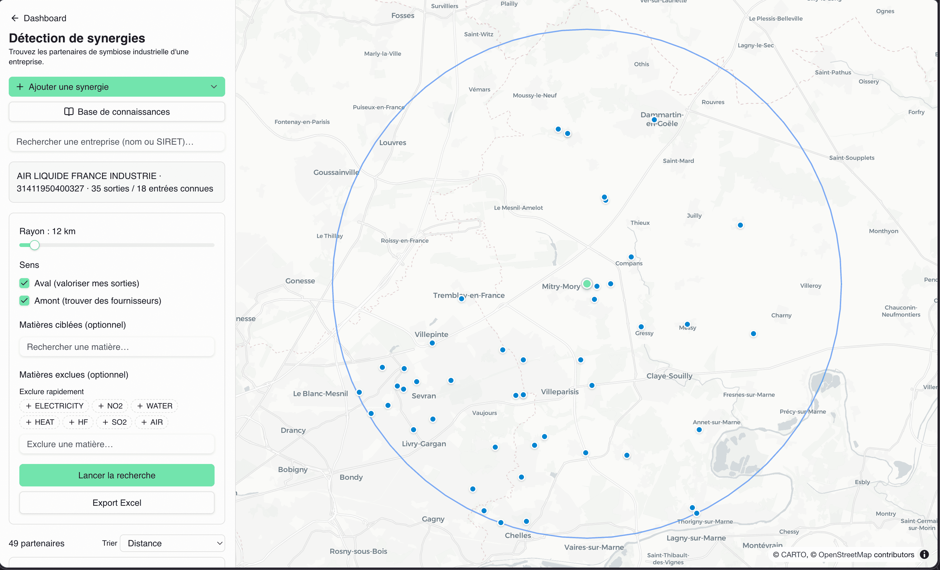Viewport: 940px width, 570px height.
Task: Focus the Rechercher une matière field
Action: click(117, 347)
